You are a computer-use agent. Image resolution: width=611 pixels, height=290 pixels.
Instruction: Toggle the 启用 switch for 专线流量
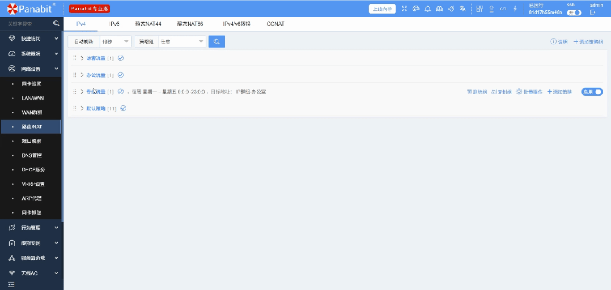(x=592, y=92)
